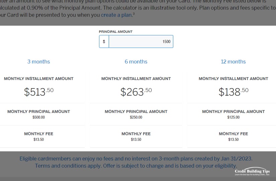This screenshot has width=276, height=181.
Task: Click the PRINCIPAL AMOUNT field label
Action: click(x=116, y=32)
